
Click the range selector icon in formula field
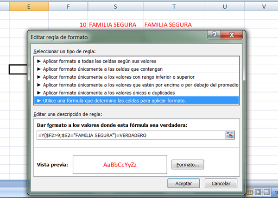pyautogui.click(x=230, y=136)
